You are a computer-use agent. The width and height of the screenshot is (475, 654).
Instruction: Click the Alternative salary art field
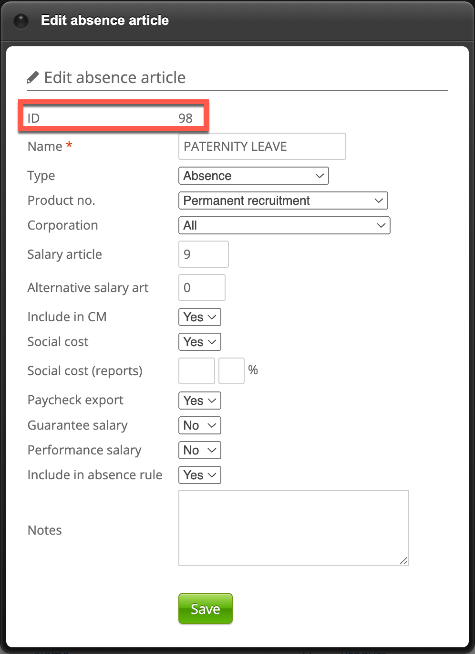(202, 288)
